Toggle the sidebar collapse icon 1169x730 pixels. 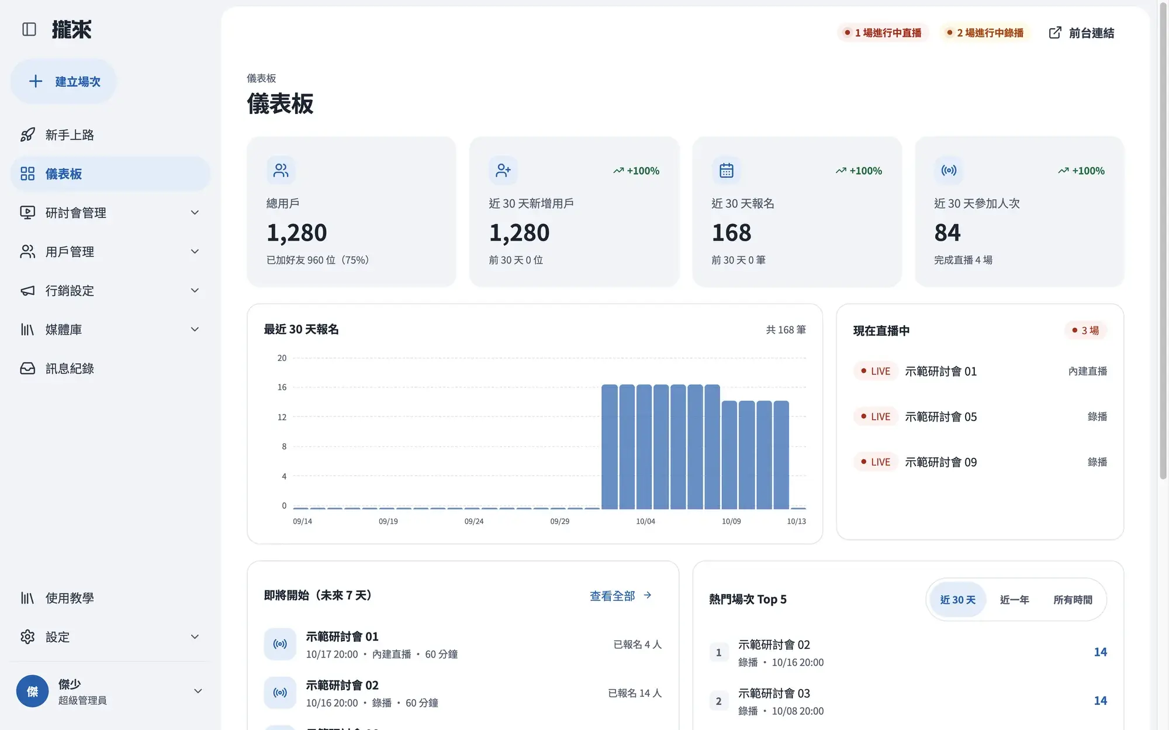(29, 29)
